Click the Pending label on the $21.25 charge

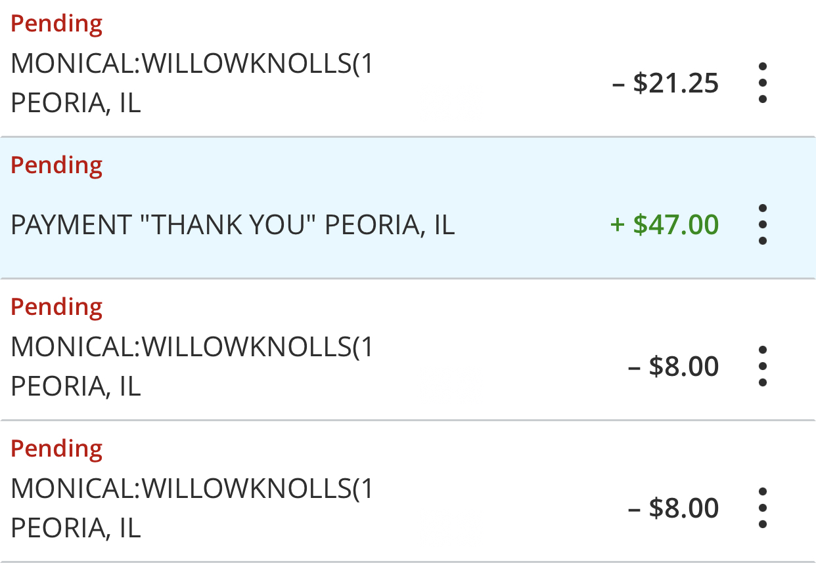[57, 24]
